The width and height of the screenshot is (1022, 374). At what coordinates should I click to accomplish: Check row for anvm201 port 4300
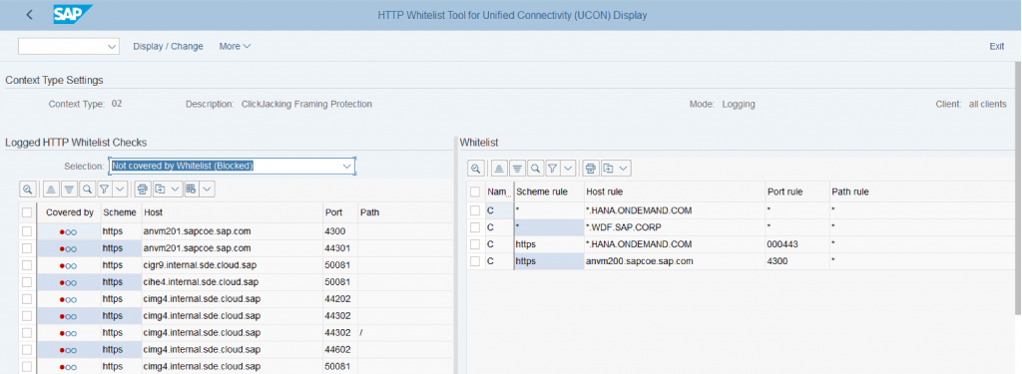[x=27, y=231]
